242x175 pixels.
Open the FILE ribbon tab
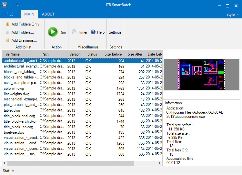tap(10, 14)
